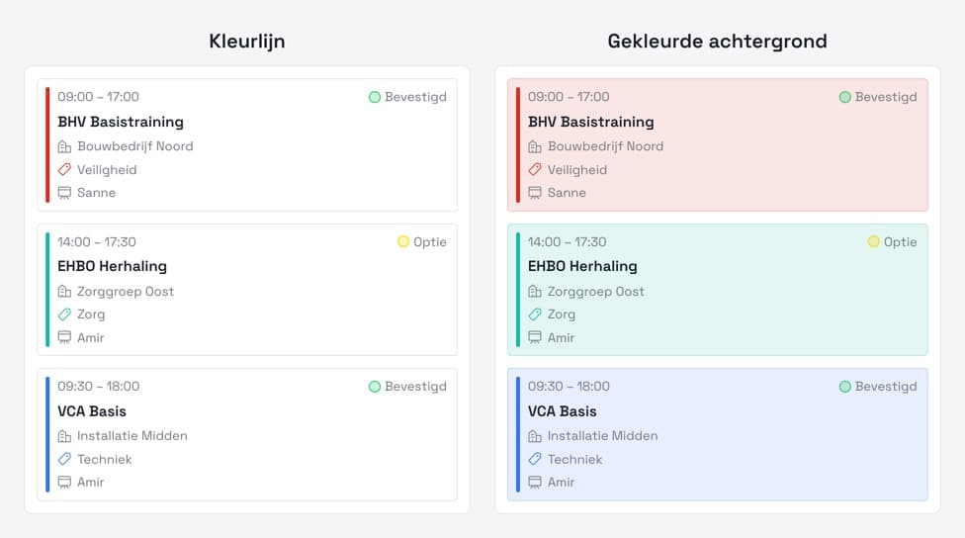965x538 pixels.
Task: Click green status dot on blue VCA Basis card
Action: coord(845,386)
